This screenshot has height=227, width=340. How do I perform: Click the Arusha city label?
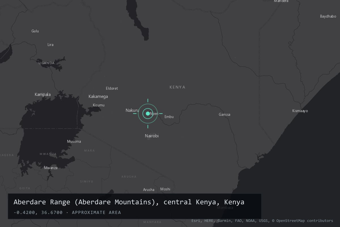(149, 190)
